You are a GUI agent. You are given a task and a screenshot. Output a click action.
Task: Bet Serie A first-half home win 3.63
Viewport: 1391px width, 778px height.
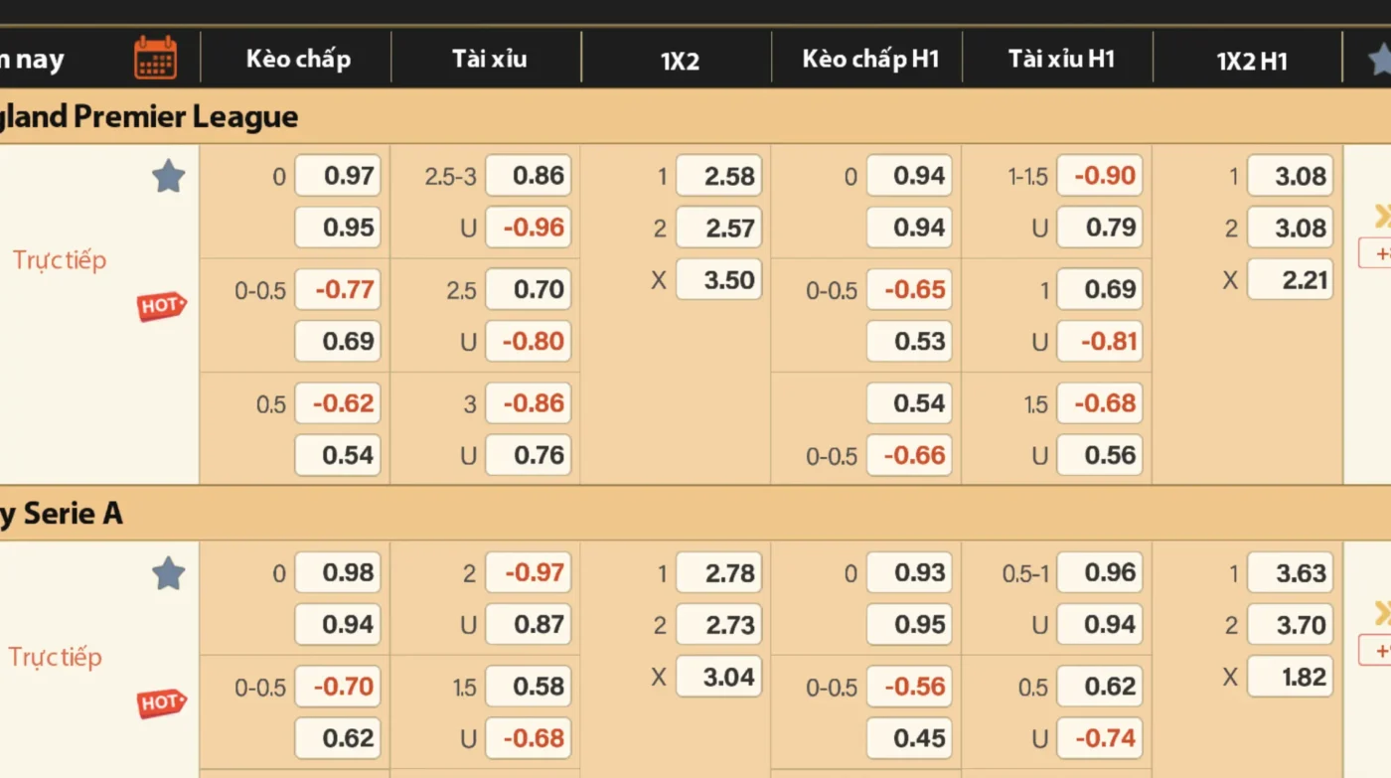[x=1291, y=572]
